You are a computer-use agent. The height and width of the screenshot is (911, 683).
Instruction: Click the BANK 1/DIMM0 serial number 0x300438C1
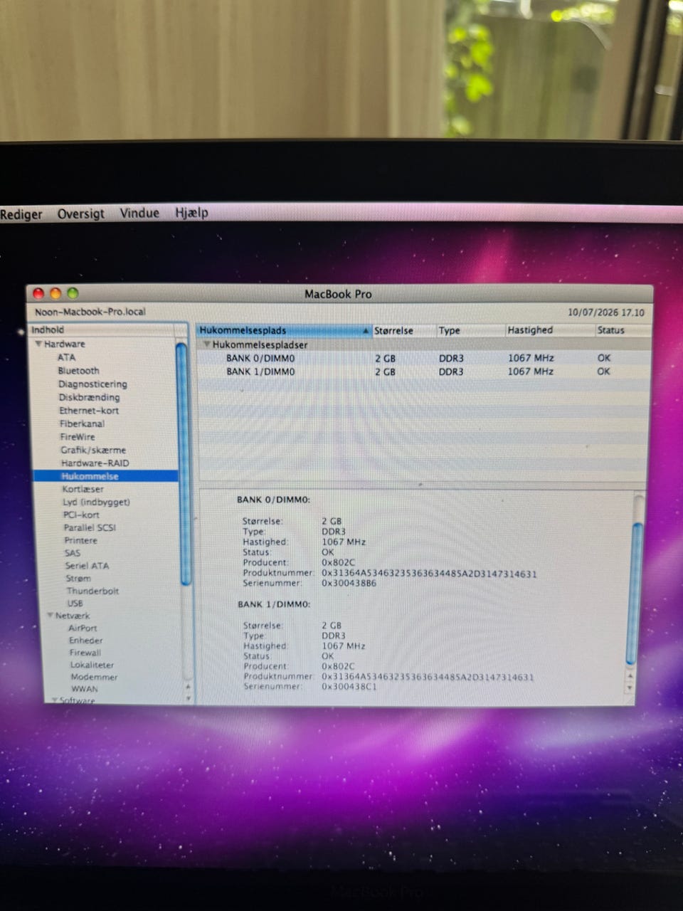pos(349,687)
